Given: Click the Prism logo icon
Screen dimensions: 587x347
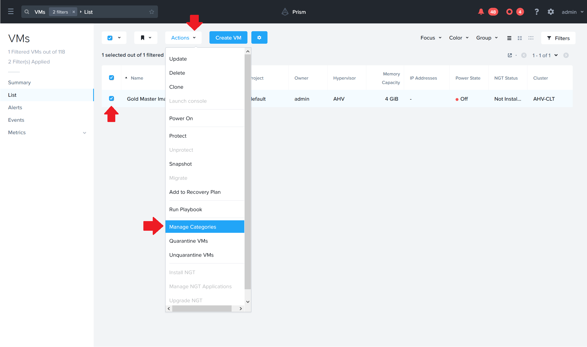Looking at the screenshot, I should tap(285, 12).
